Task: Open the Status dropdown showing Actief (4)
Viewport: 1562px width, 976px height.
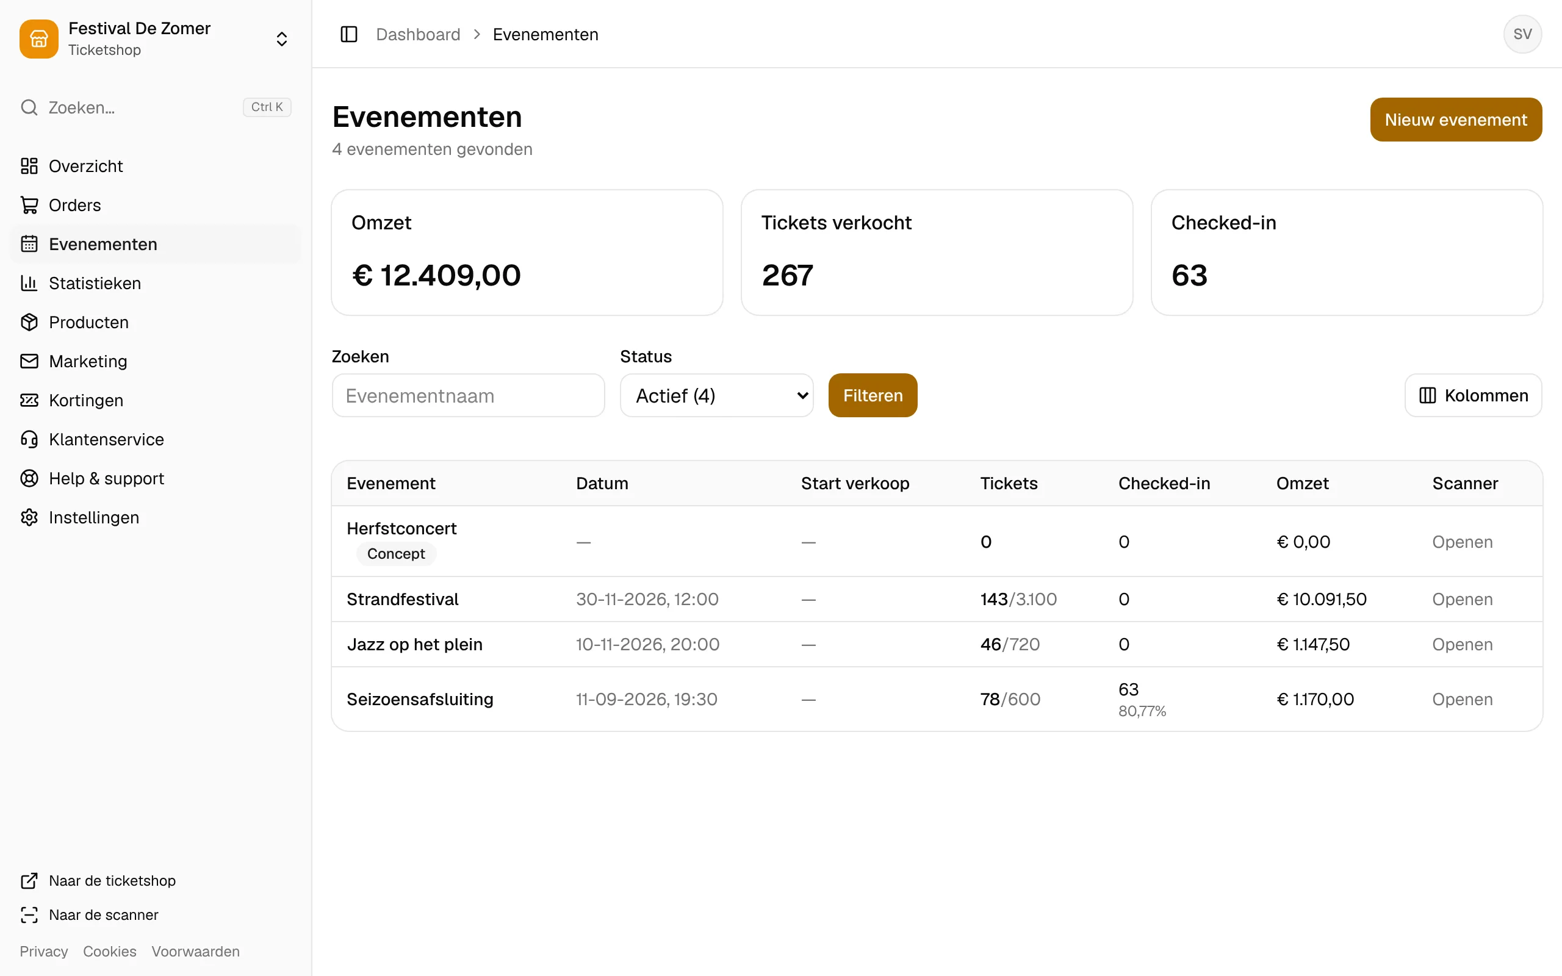Action: click(x=716, y=396)
